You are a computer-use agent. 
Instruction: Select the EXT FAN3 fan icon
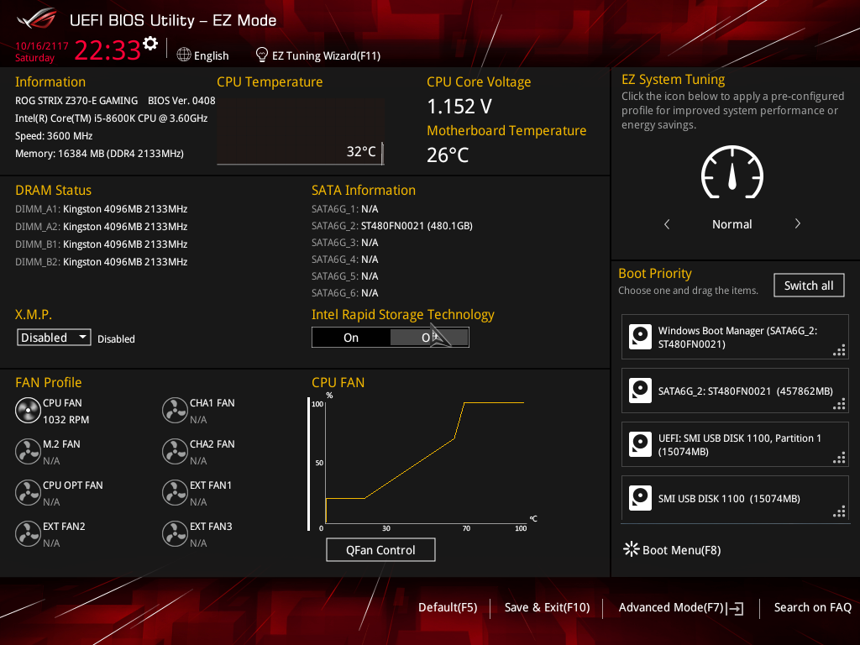click(x=175, y=533)
